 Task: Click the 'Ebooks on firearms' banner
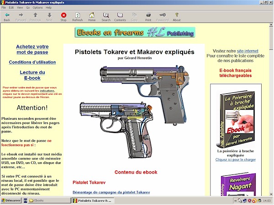pyautogui.click(x=135, y=32)
